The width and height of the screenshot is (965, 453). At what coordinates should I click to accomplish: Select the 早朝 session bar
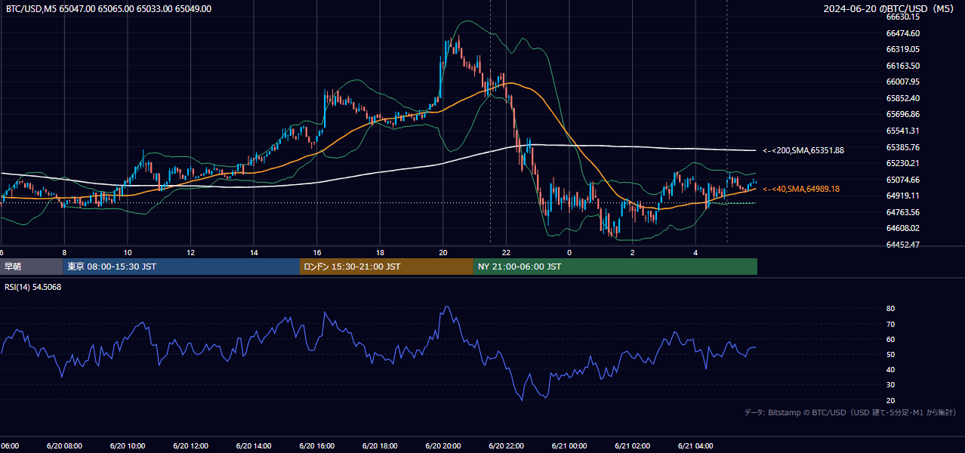(x=32, y=267)
